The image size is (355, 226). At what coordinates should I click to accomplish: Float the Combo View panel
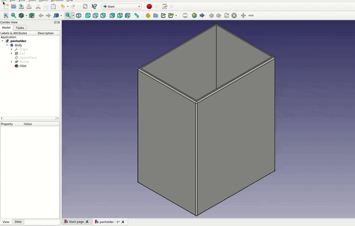[x=55, y=22]
